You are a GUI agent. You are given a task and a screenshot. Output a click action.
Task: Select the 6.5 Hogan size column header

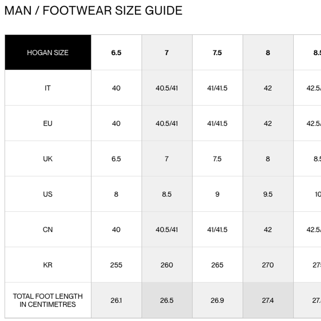tap(116, 52)
